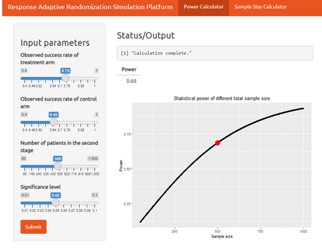Viewport: 322px width, 251px height.
Task: Click the "Calculation complete." status output box
Action: point(215,53)
